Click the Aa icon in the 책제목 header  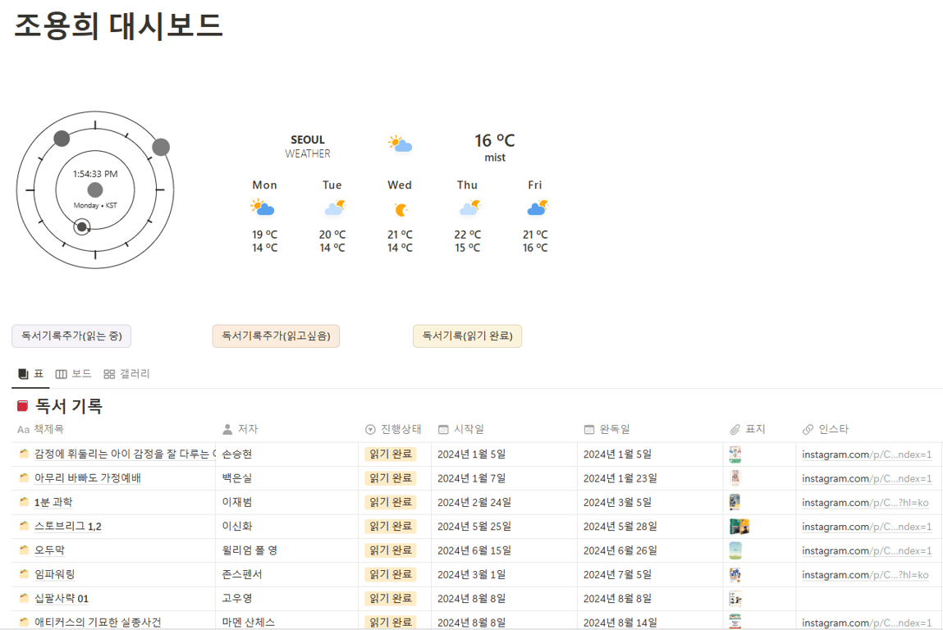[22, 428]
